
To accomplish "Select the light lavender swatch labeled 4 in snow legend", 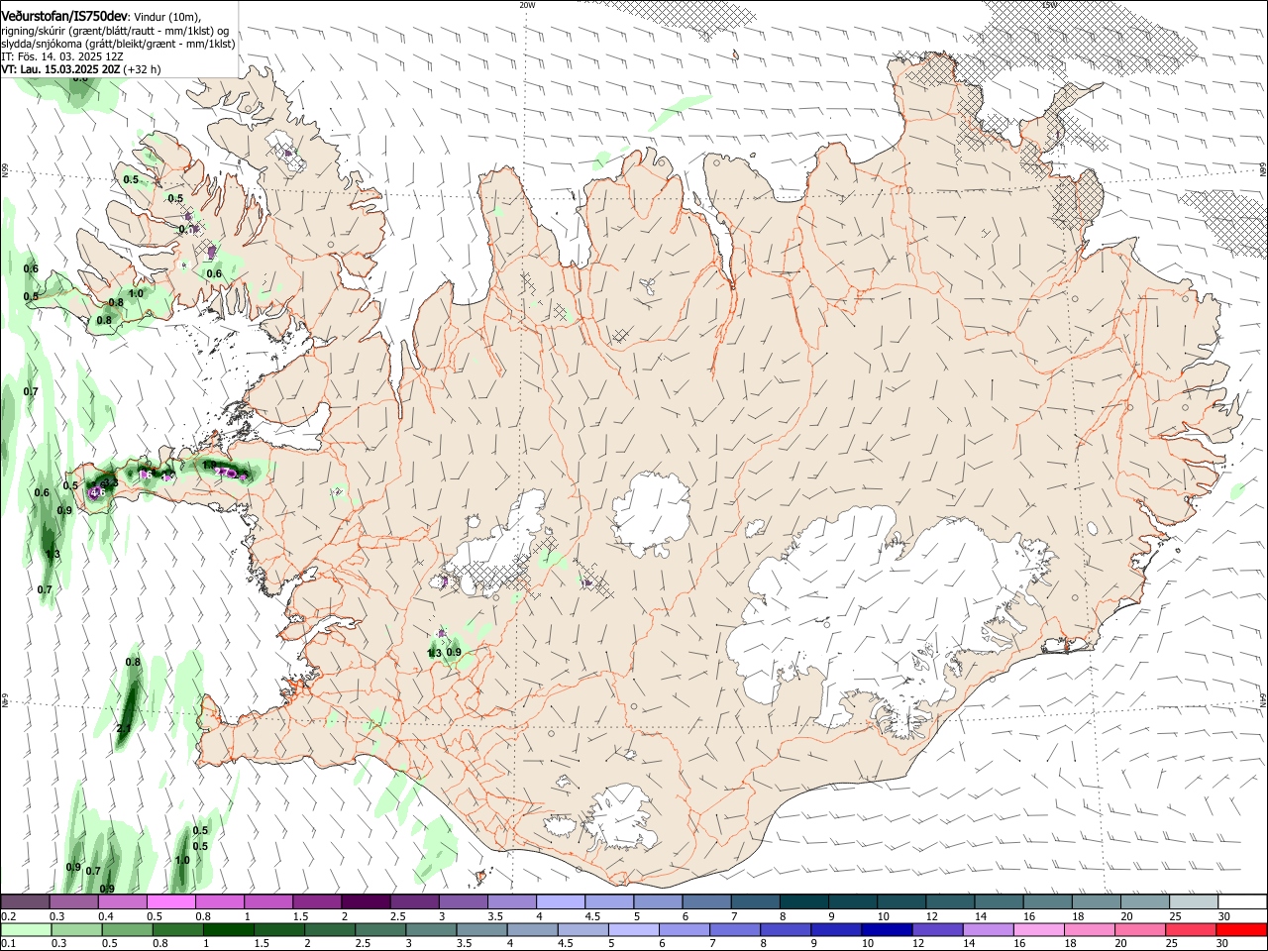I will click(560, 902).
